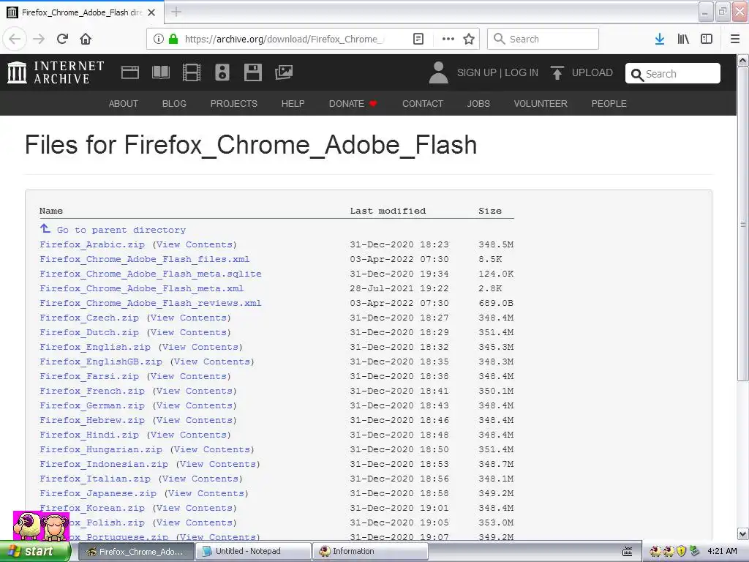Click the Internet Archive Search field
Image resolution: width=749 pixels, height=562 pixels.
673,74
